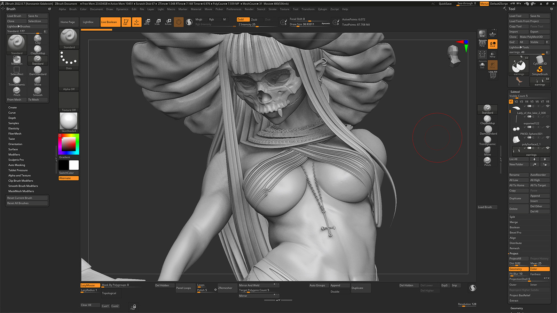
Task: Run a BPR render
Action: [482, 34]
